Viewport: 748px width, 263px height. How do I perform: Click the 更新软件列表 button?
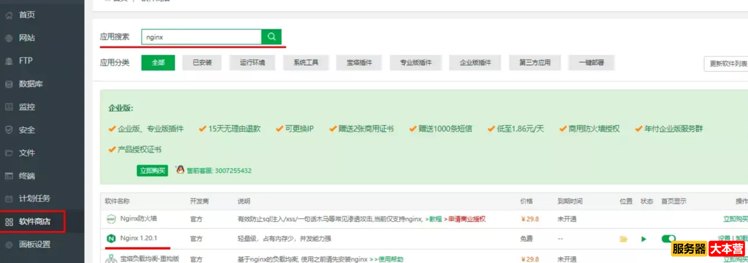click(x=727, y=64)
